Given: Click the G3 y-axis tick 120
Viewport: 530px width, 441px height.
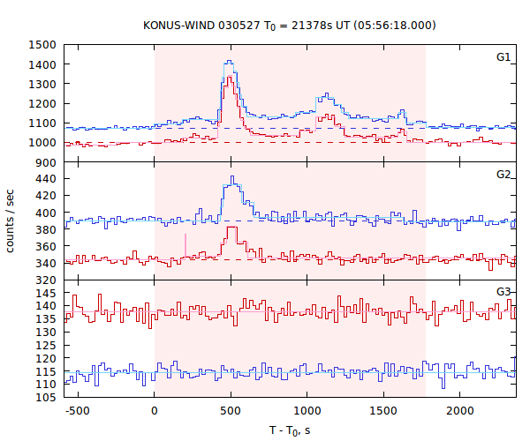Looking at the screenshot, I should (x=46, y=358).
